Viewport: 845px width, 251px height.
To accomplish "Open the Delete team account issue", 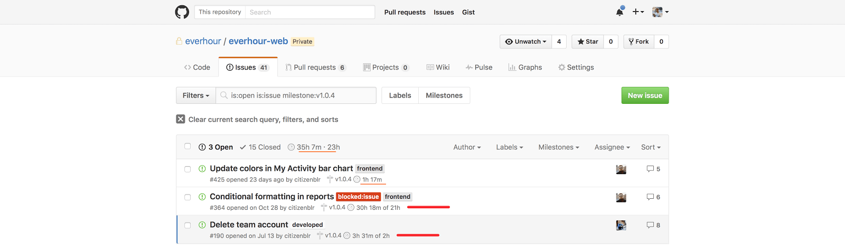I will coord(249,225).
